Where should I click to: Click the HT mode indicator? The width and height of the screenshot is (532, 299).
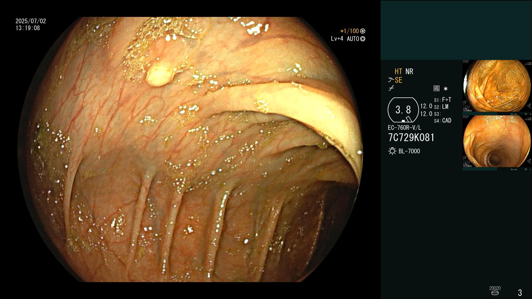pyautogui.click(x=398, y=71)
